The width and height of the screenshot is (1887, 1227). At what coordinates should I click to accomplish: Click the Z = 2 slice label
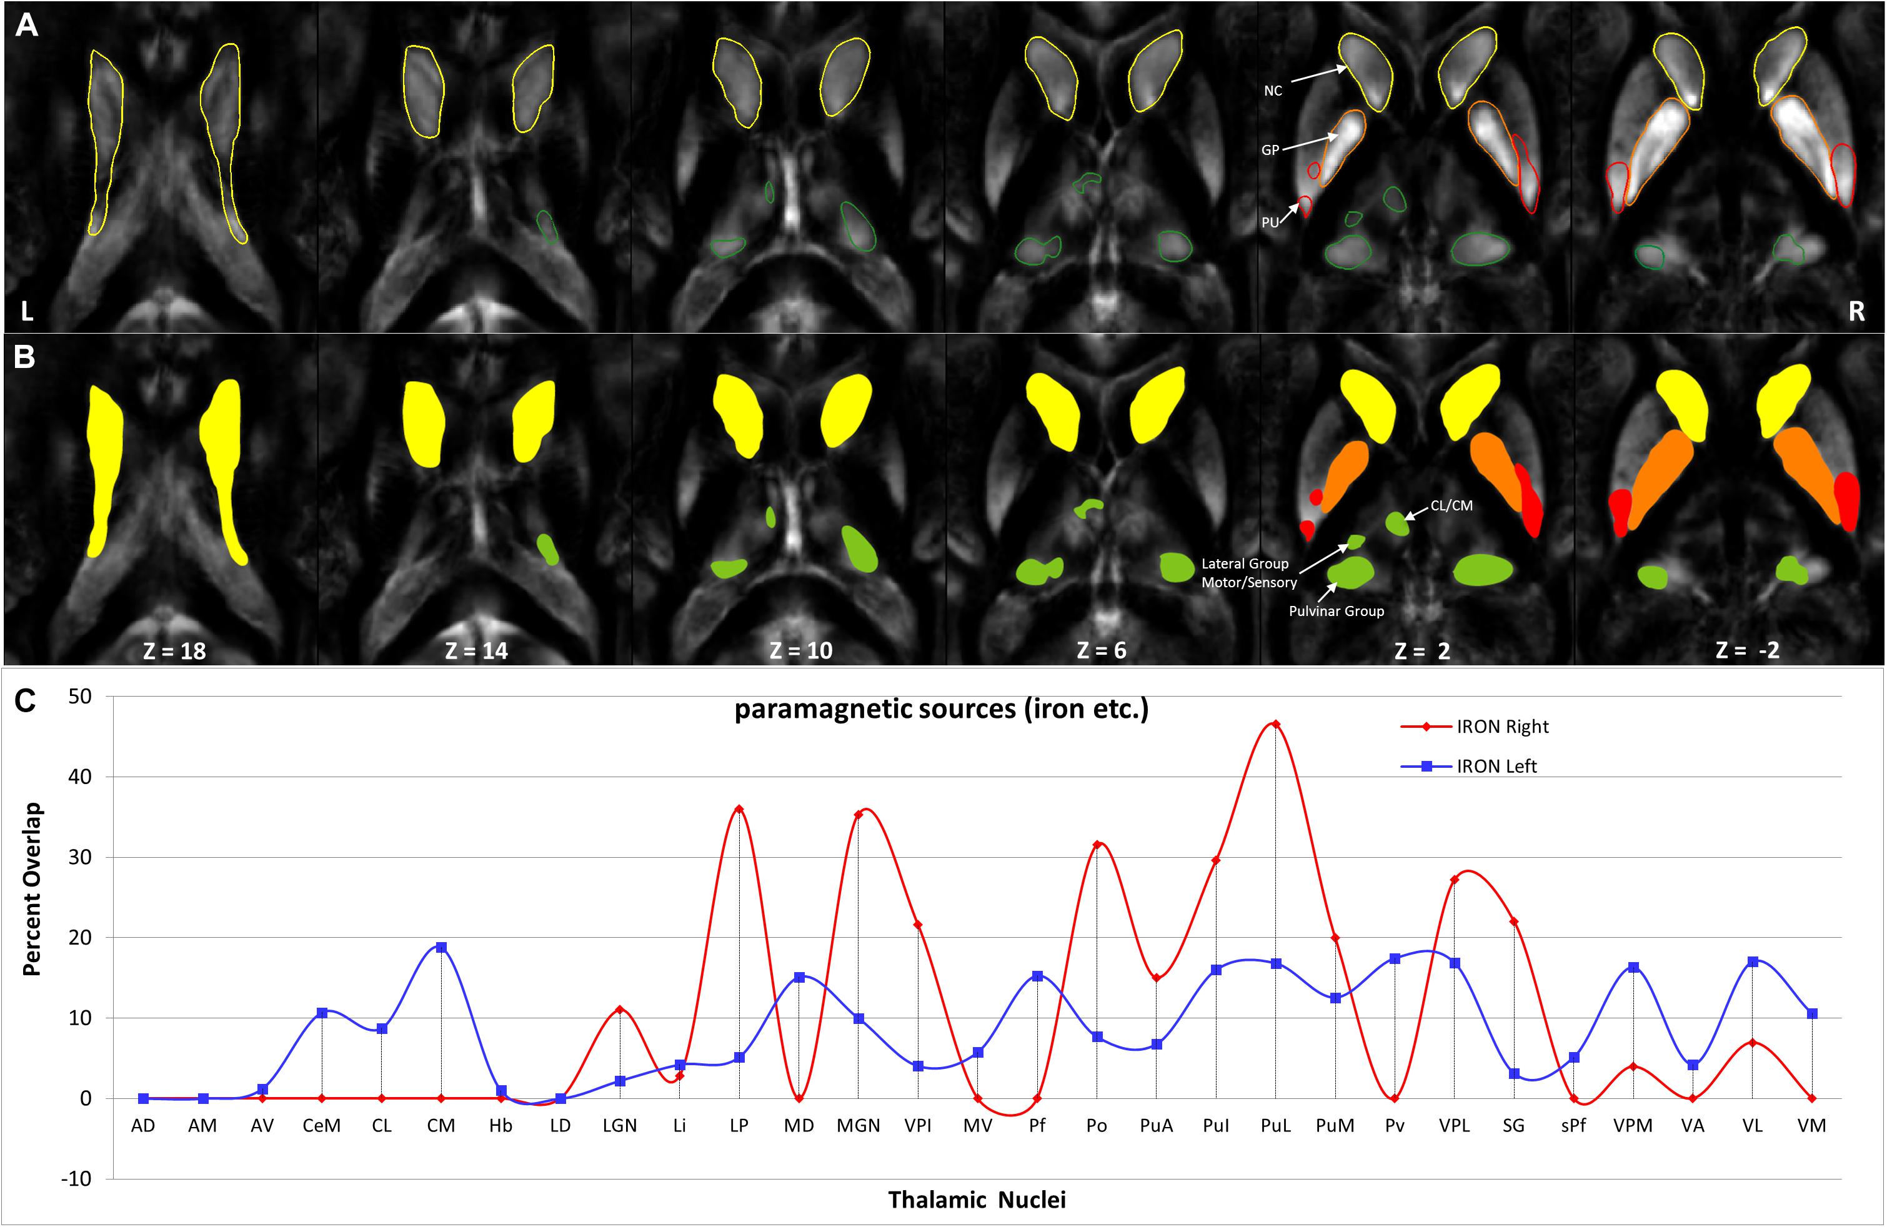pyautogui.click(x=1422, y=651)
